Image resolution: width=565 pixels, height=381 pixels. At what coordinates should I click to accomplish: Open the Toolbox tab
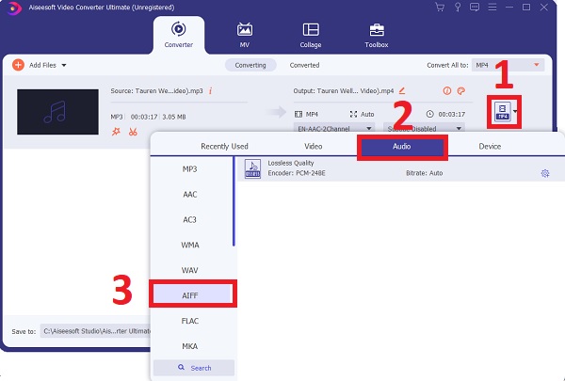click(x=377, y=35)
